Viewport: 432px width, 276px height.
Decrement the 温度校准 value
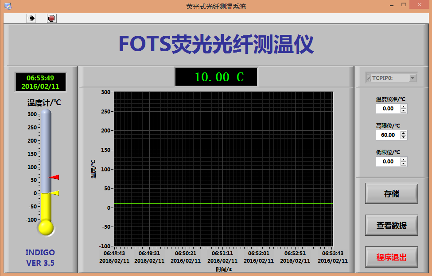[404, 111]
